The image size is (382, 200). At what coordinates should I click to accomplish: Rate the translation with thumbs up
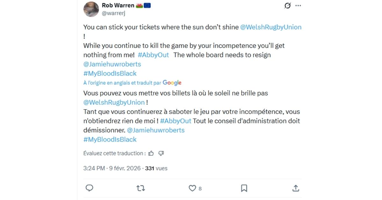pos(151,153)
